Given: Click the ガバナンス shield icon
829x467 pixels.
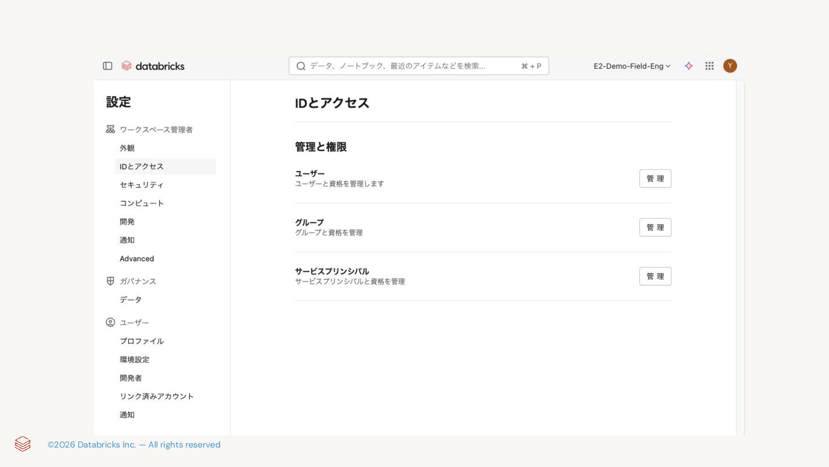Looking at the screenshot, I should pyautogui.click(x=110, y=281).
